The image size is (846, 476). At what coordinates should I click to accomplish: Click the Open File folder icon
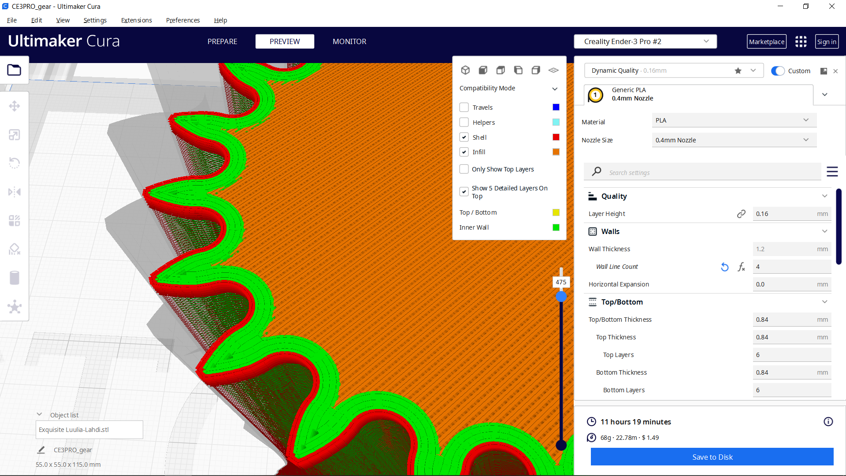[14, 70]
